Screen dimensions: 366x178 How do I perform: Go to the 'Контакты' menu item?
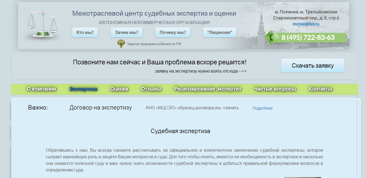[x=321, y=89]
